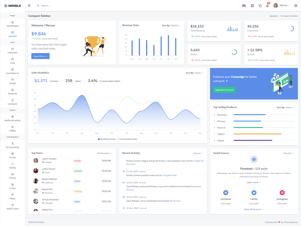Screen dimensions: 301x226
Task: Toggle Monthly Income legend in chart
Action: [107, 139]
